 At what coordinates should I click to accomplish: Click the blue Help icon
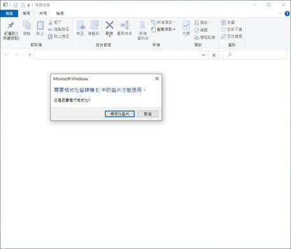(x=287, y=13)
